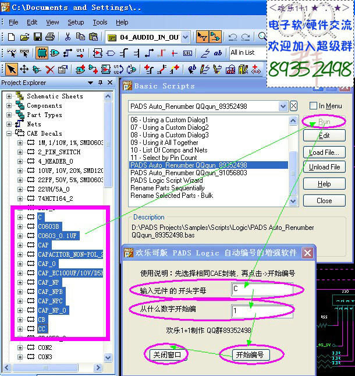
Task: Click the Load File... button
Action: [324, 152]
